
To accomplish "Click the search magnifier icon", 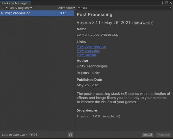I will (x=79, y=8).
